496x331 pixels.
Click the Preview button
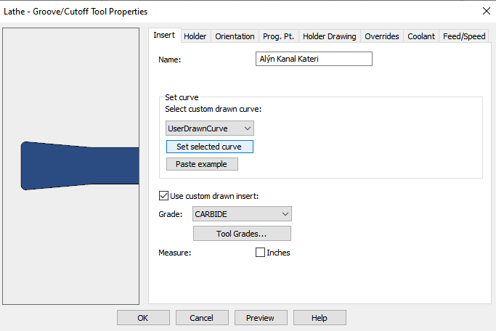260,318
